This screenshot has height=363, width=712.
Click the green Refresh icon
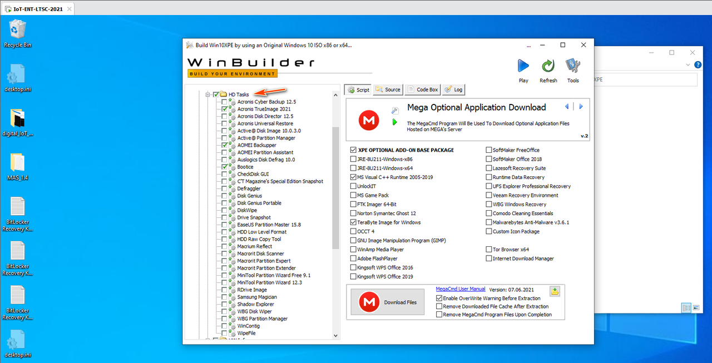(548, 66)
